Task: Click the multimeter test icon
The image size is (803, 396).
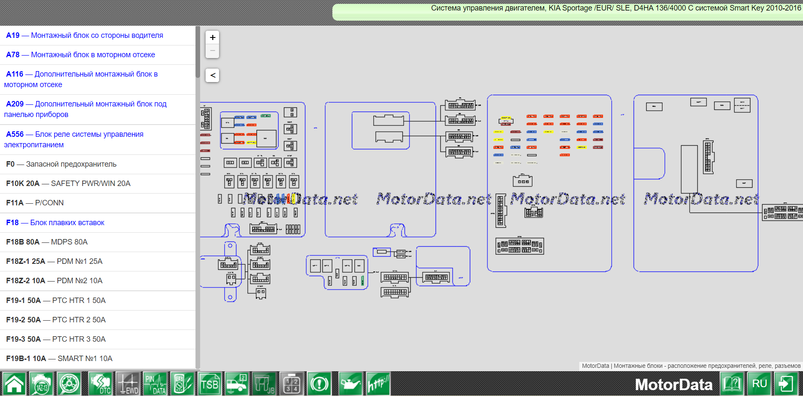Action: 182,384
